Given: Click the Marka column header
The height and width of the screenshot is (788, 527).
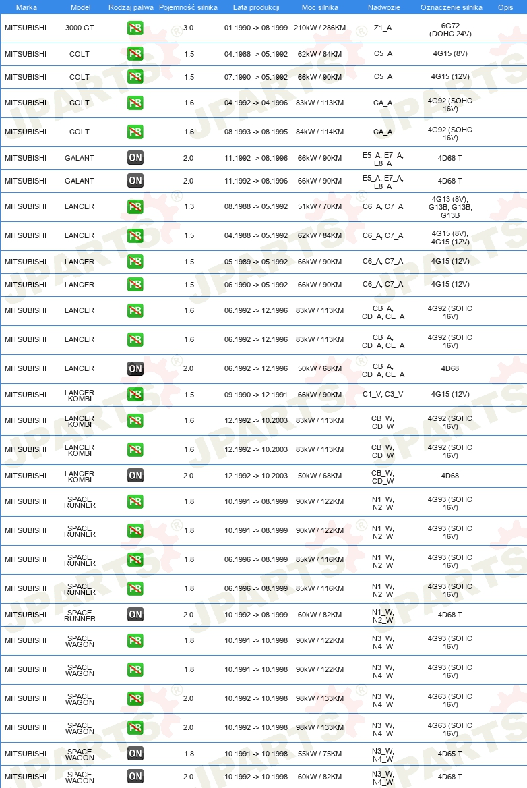Looking at the screenshot, I should tap(26, 7).
